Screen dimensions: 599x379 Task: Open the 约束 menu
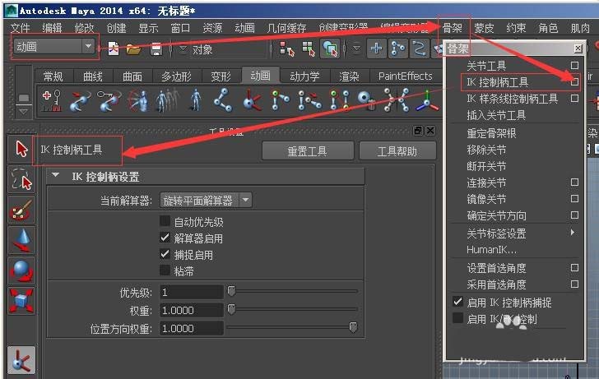coord(516,28)
